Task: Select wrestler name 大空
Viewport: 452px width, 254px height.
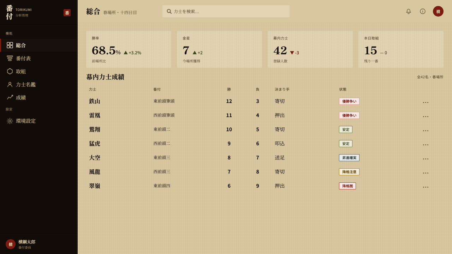Action: pos(95,158)
